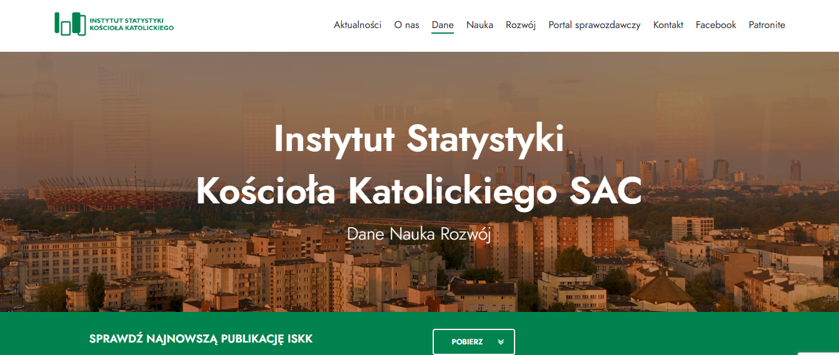
Task: Open the Patronite link
Action: click(x=767, y=25)
